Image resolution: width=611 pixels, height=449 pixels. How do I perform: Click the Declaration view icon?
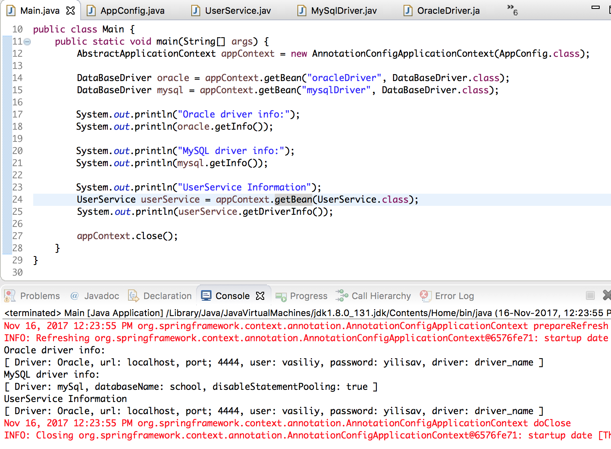(x=133, y=296)
